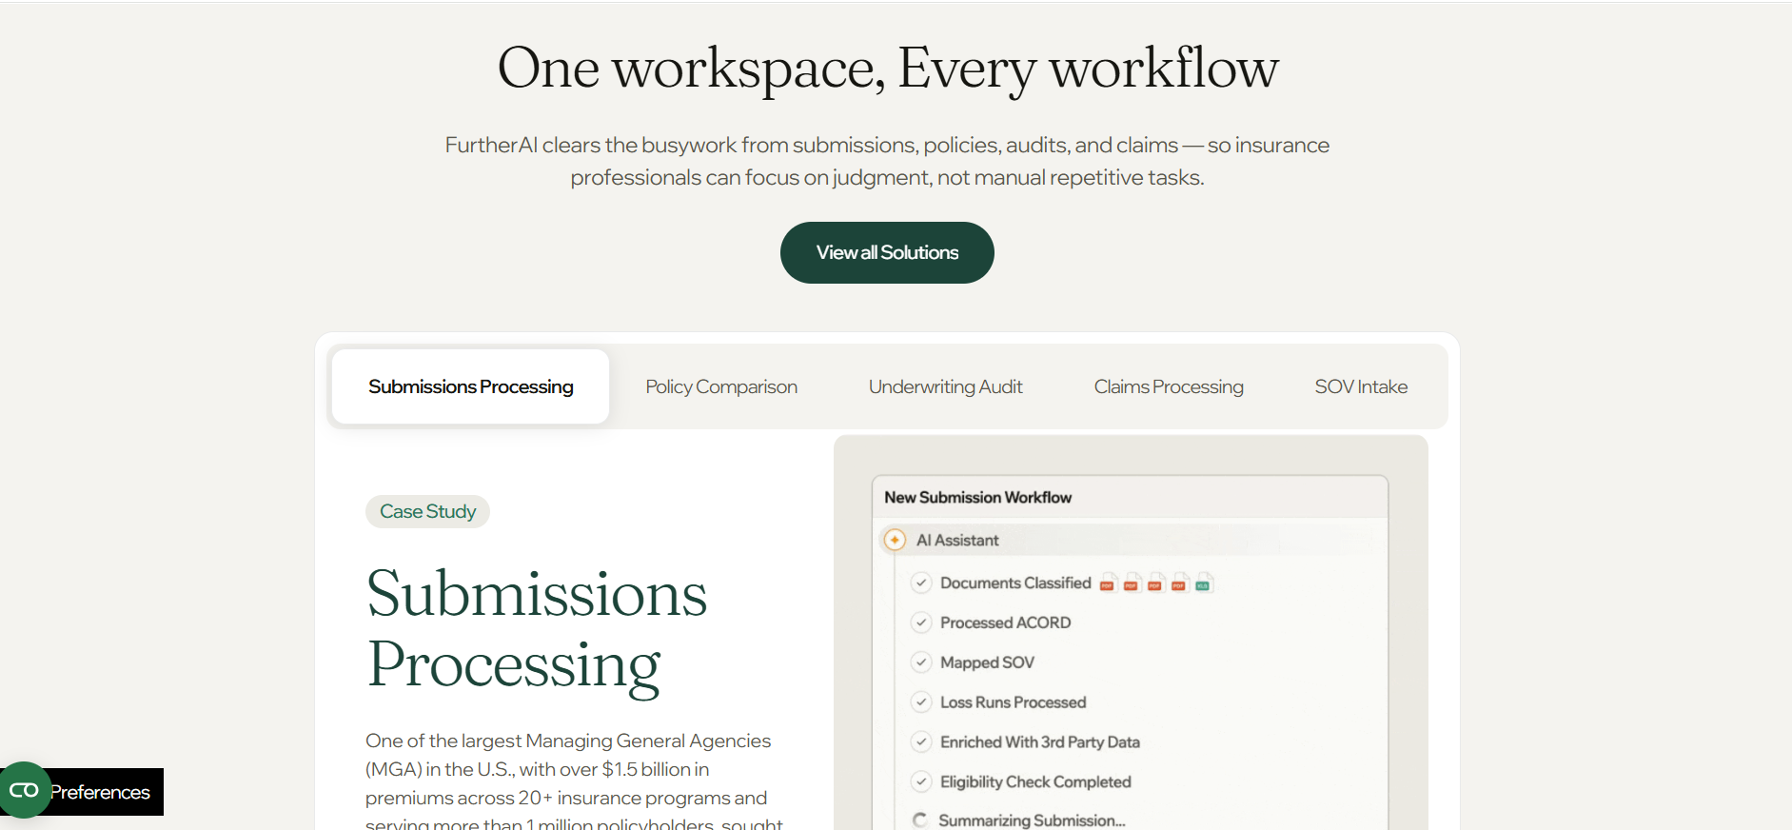Click the "Loss Runs Processed" text
The image size is (1792, 830).
1013,702
